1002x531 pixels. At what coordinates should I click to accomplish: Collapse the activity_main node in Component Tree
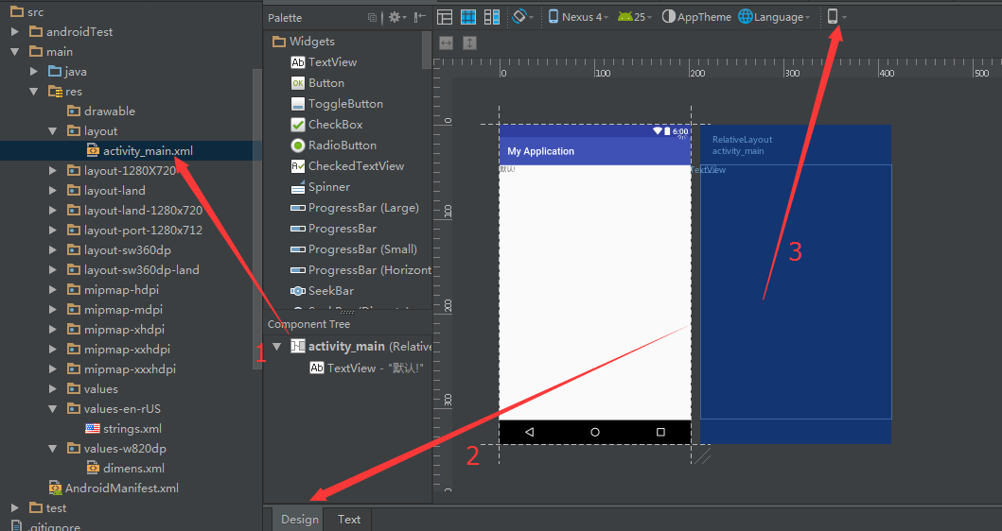[277, 347]
